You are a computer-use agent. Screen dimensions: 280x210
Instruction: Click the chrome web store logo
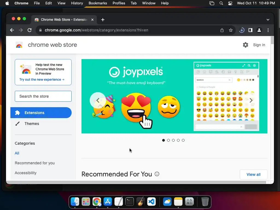19,45
